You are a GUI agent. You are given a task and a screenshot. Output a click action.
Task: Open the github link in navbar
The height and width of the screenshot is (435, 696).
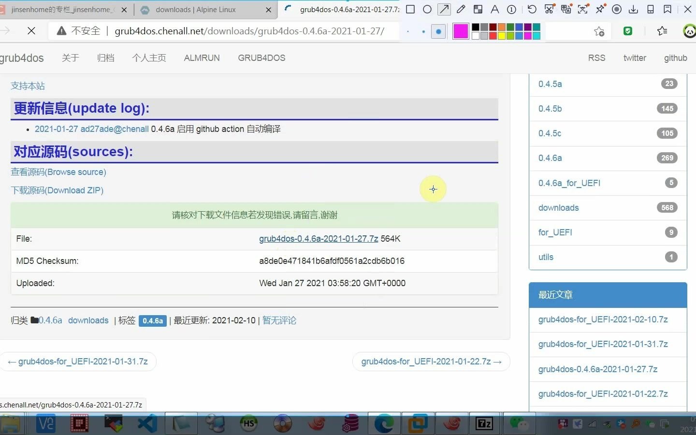tap(675, 58)
